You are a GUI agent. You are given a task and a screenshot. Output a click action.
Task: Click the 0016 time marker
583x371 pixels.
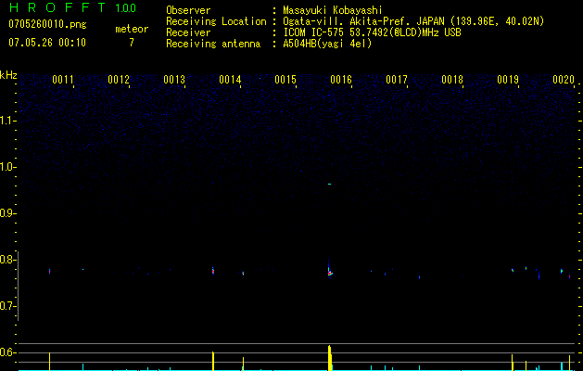[x=341, y=79]
